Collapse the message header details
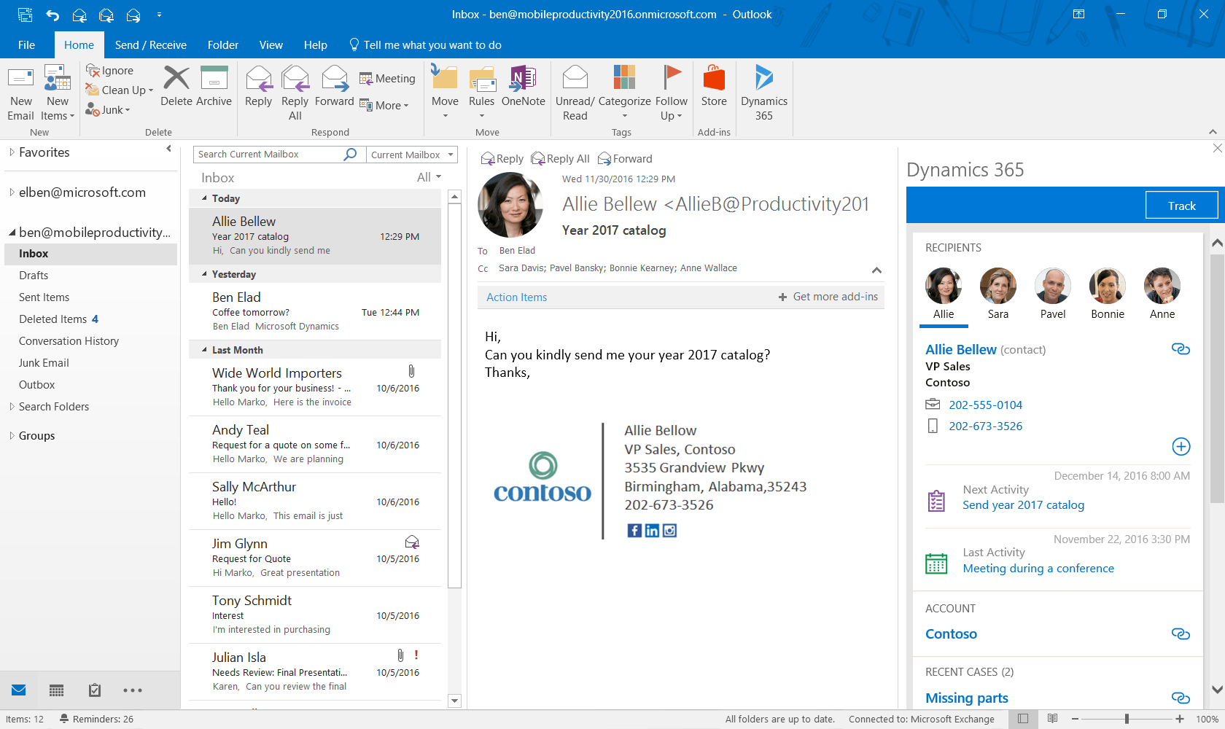The height and width of the screenshot is (729, 1225). click(876, 270)
